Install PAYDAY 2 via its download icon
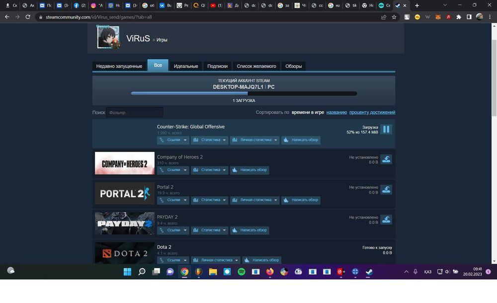This screenshot has height=303, width=497. 386,220
